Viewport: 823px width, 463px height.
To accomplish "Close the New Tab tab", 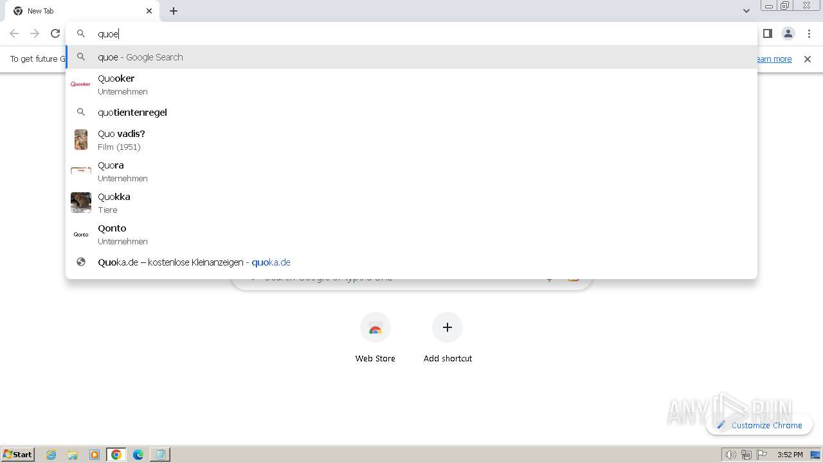I will (149, 11).
